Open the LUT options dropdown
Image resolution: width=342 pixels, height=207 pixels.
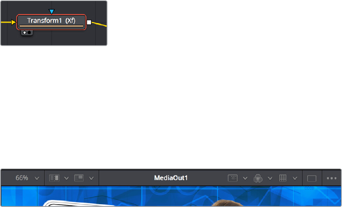pos(295,178)
